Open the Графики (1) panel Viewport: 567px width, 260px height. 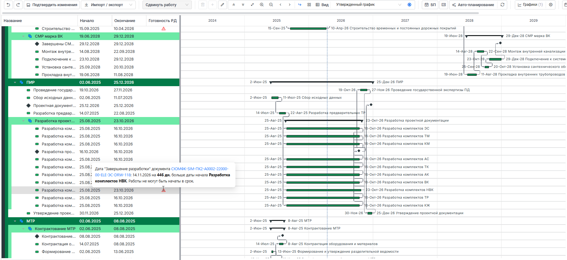coord(530,5)
